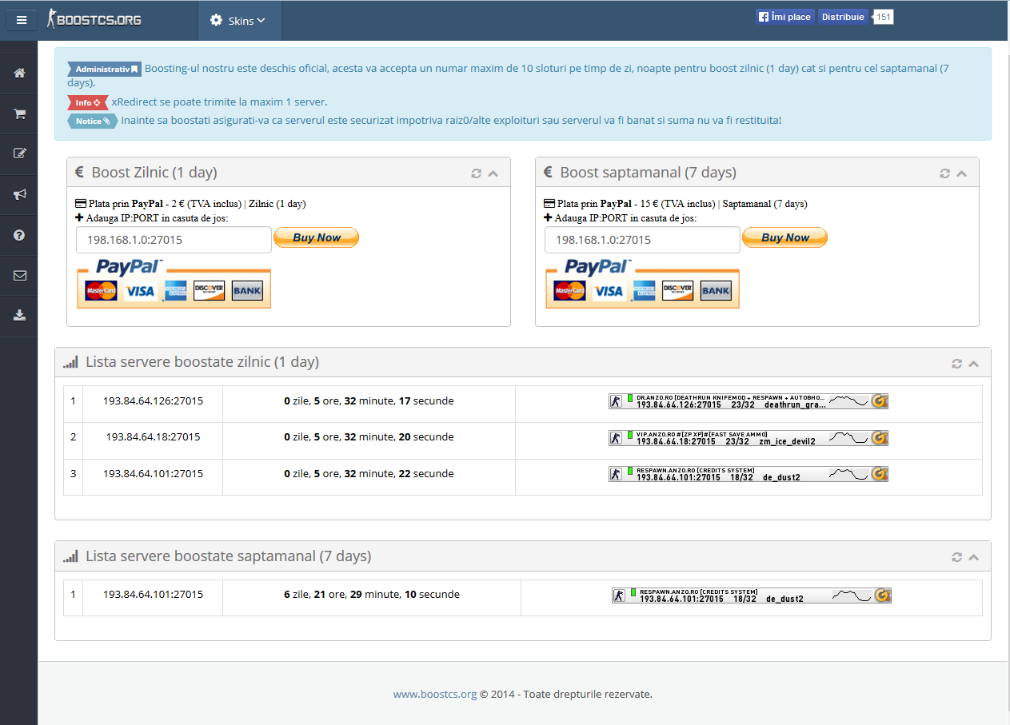Viewport: 1010px width, 725px height.
Task: Click the www.boostcs.org footer link
Action: click(435, 695)
